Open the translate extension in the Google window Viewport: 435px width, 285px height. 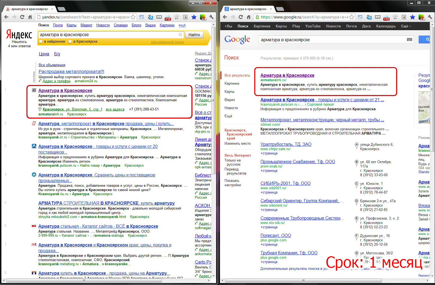click(369, 17)
